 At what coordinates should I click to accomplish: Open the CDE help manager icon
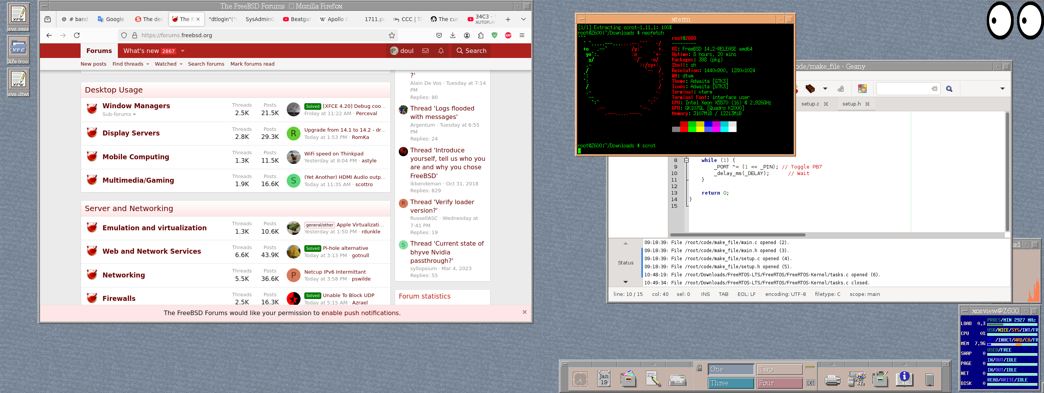coord(904,379)
